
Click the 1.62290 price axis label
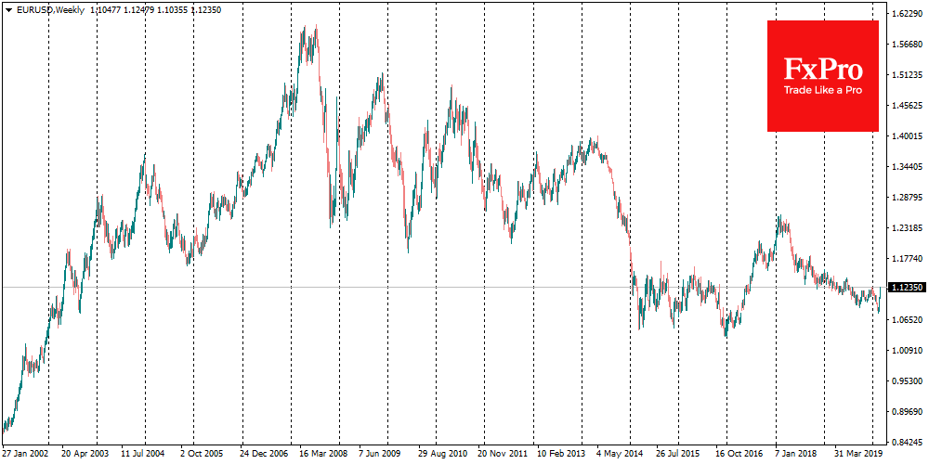point(904,14)
